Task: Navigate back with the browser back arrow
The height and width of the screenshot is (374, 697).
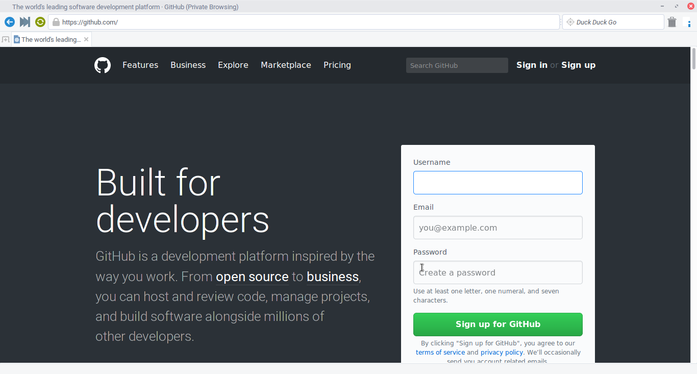Action: pyautogui.click(x=9, y=22)
